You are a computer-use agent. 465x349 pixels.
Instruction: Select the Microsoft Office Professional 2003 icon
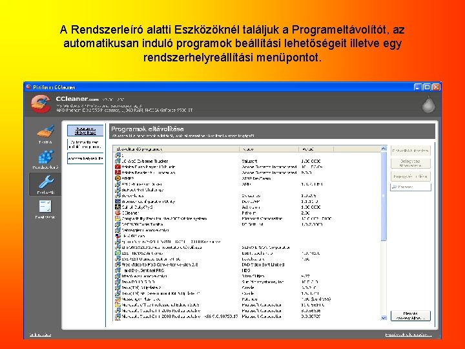tap(118, 305)
